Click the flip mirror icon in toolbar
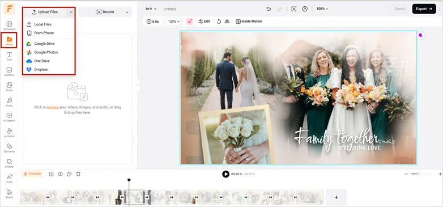443x207 pixels. pyautogui.click(x=227, y=21)
